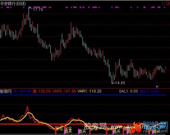The image size is (170, 135).
Task: Click the SAL1: 0.00 readout
Action: pos(129,91)
